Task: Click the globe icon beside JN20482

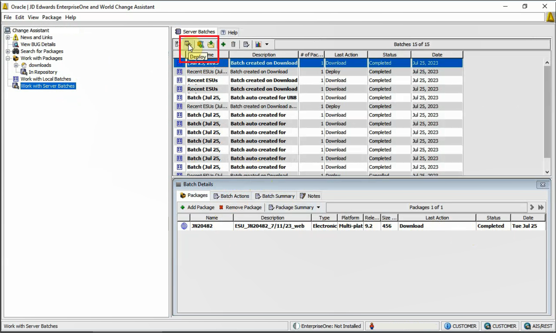Action: (184, 226)
